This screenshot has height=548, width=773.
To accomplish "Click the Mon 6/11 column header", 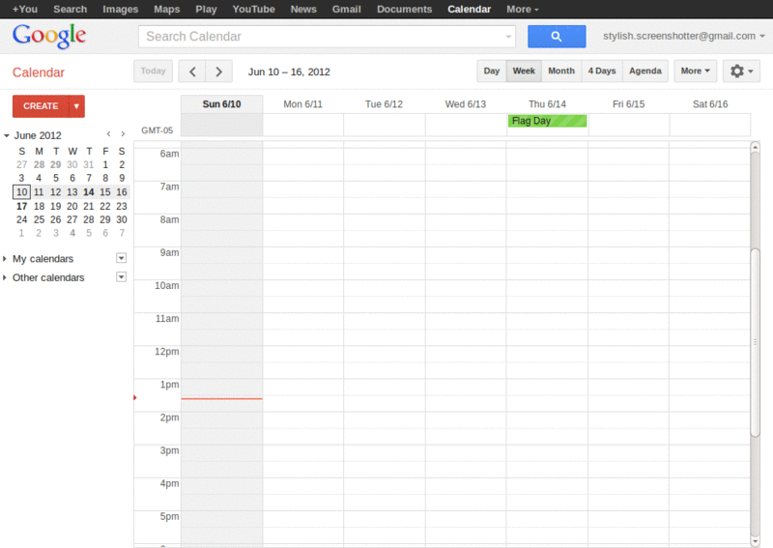I will tap(302, 104).
